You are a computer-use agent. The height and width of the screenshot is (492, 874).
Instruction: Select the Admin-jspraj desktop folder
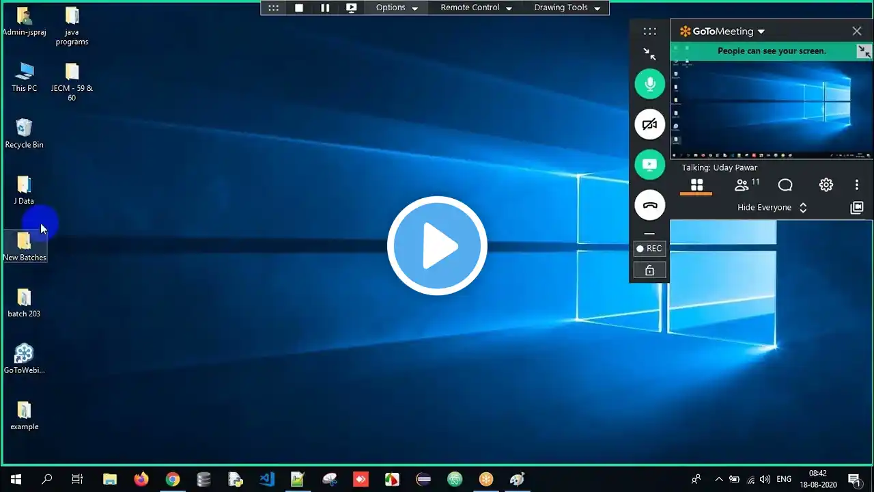coord(25,22)
